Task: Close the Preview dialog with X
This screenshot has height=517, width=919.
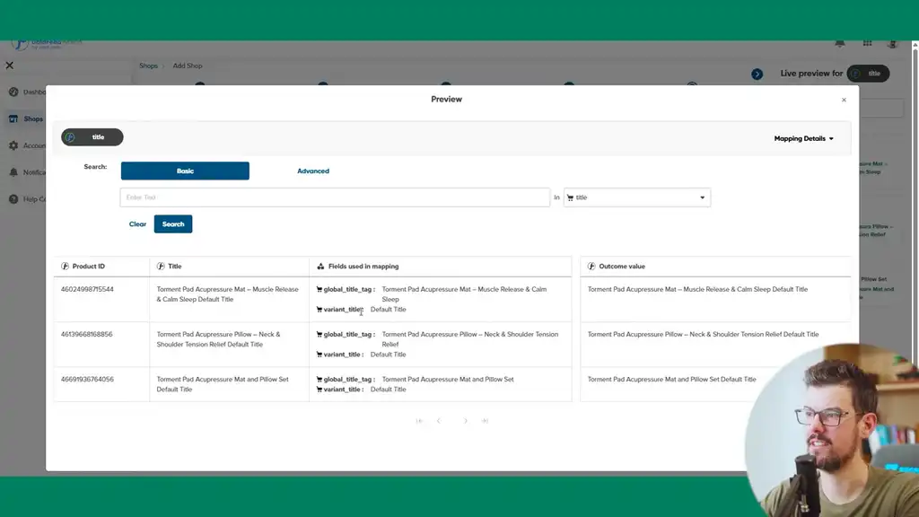Action: pyautogui.click(x=844, y=100)
